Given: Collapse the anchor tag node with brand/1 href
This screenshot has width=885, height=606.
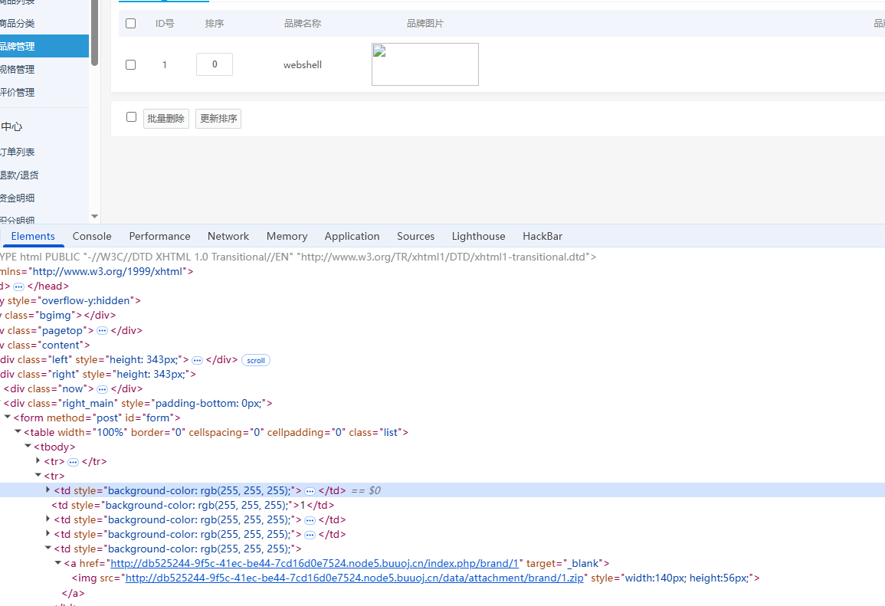Looking at the screenshot, I should tap(58, 564).
